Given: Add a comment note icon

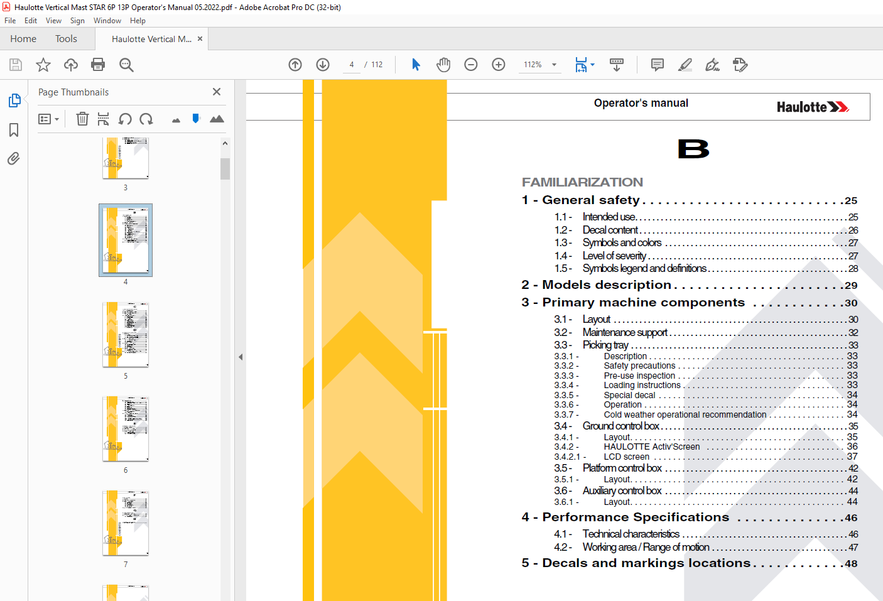Looking at the screenshot, I should (x=658, y=65).
